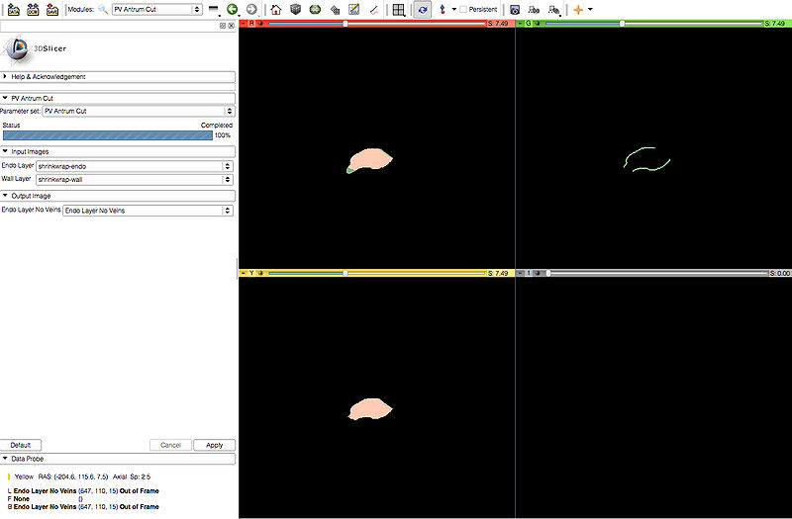This screenshot has height=519, width=792.
Task: Collapse the Data Probe panel
Action: click(6, 459)
